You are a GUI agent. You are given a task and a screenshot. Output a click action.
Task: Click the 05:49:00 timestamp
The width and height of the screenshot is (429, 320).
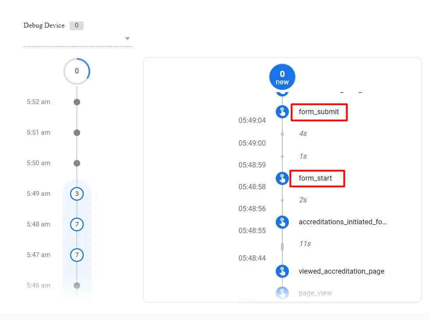point(252,143)
